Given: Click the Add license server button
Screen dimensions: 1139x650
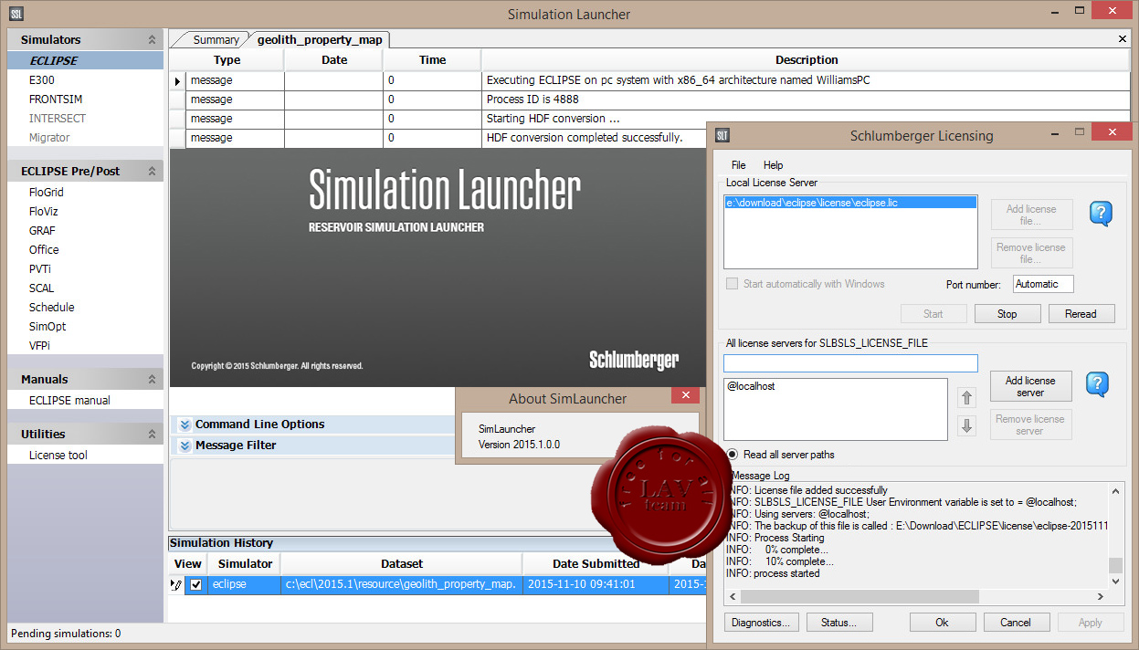Looking at the screenshot, I should tap(1030, 386).
